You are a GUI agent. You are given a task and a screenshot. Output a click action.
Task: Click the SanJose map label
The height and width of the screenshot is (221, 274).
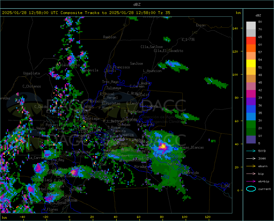136,64
